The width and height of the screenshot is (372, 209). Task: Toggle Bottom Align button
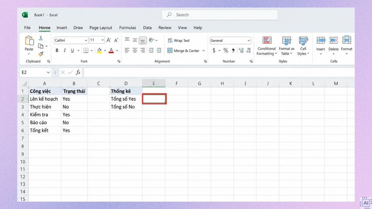[x=143, y=40]
